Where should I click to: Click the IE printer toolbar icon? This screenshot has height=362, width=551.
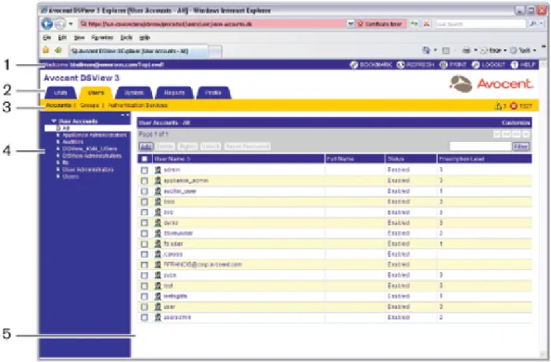point(466,50)
